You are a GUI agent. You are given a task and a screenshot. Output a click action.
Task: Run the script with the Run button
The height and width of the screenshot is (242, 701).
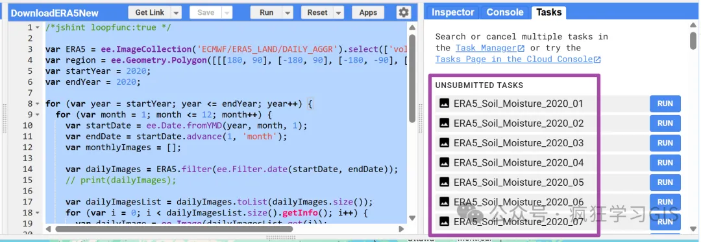pos(267,12)
